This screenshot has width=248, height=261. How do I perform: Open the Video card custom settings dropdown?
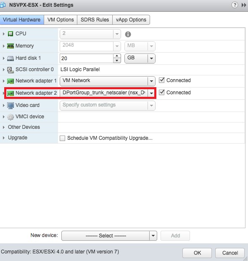point(108,105)
